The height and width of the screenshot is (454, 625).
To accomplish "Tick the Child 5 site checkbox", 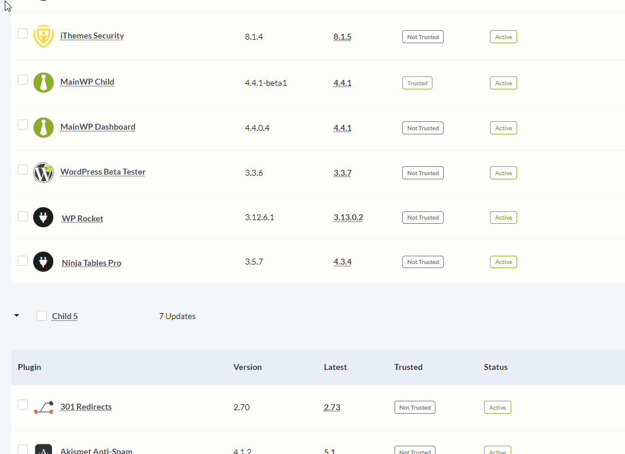I will point(42,316).
